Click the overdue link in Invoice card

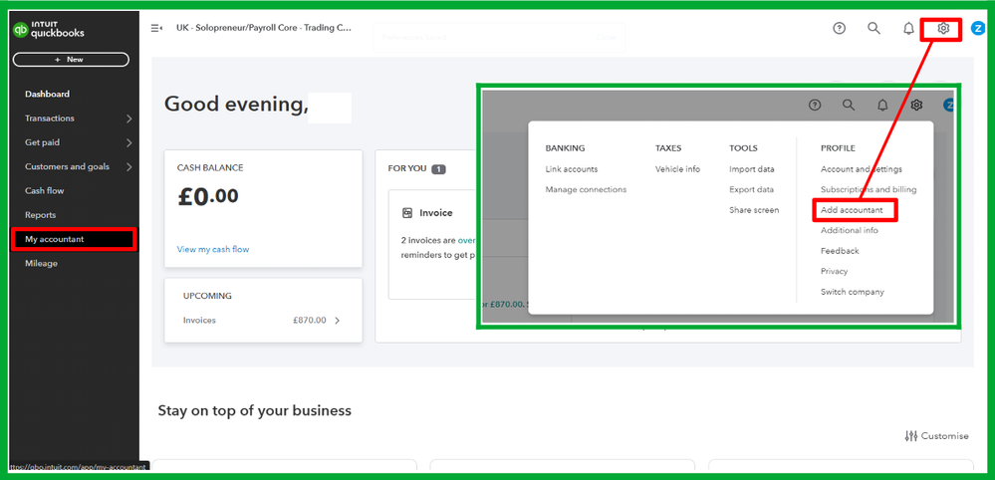(x=467, y=240)
